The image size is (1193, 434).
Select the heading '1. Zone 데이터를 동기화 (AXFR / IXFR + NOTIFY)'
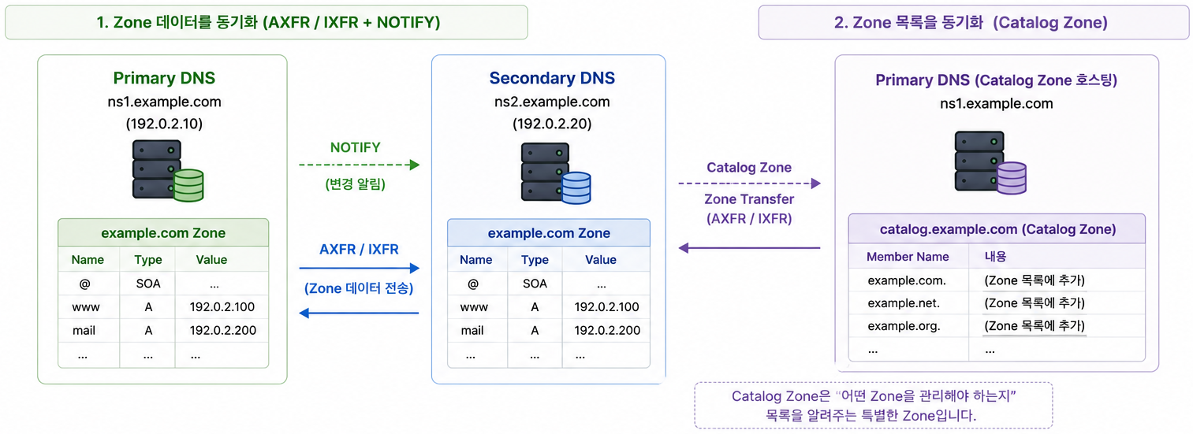point(267,23)
